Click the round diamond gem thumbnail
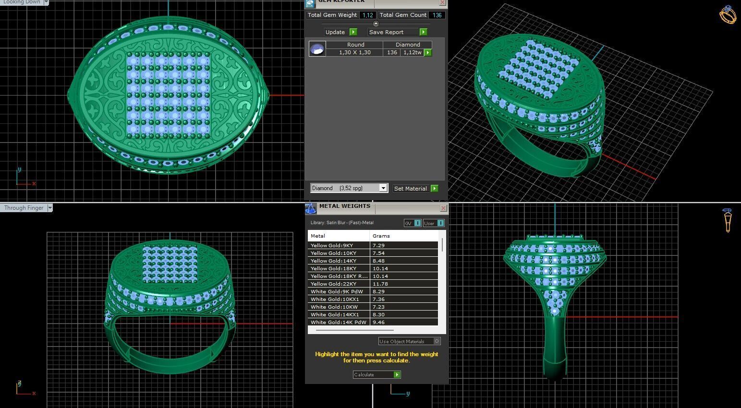This screenshot has width=741, height=408. click(317, 49)
